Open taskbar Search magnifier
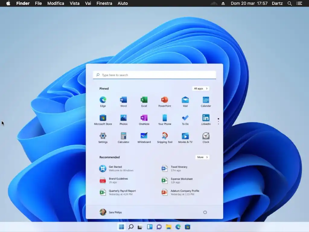 point(131,227)
